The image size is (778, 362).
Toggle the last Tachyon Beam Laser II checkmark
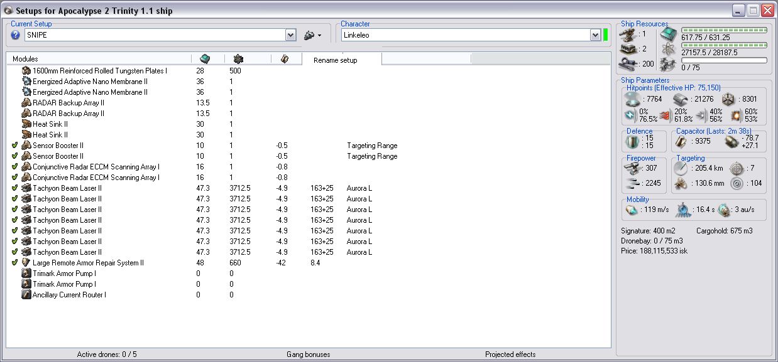click(x=14, y=252)
